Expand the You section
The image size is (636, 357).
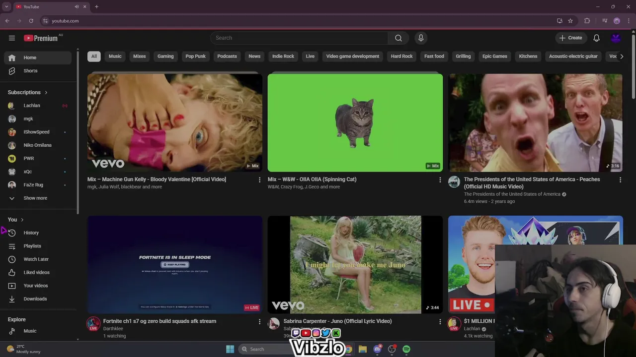[16, 220]
